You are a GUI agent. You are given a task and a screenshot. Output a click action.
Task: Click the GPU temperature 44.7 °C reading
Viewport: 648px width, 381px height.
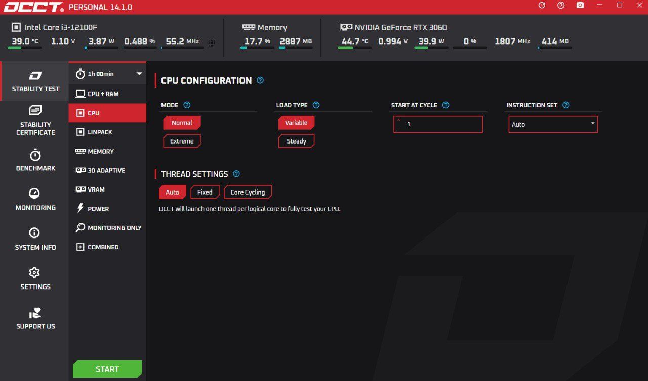(x=355, y=41)
